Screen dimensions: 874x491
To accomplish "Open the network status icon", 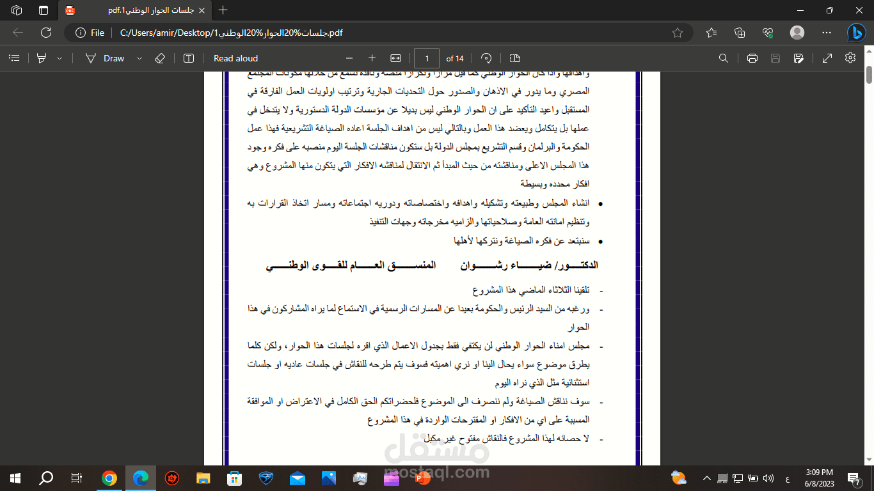I will 737,478.
